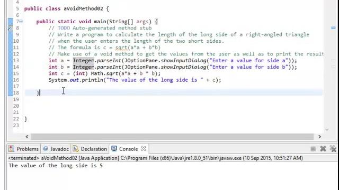
Task: Click the sqrt formula comment on line 11
Action: pos(104,47)
